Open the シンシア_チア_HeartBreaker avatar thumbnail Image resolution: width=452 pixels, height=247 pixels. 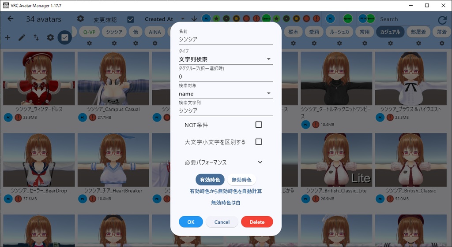pos(113,160)
